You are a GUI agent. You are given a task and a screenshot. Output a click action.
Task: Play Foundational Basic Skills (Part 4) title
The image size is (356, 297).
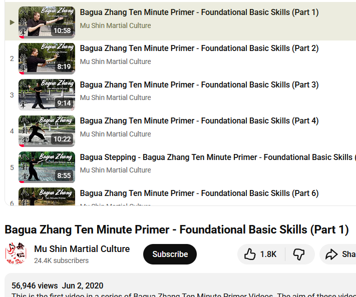[199, 121]
